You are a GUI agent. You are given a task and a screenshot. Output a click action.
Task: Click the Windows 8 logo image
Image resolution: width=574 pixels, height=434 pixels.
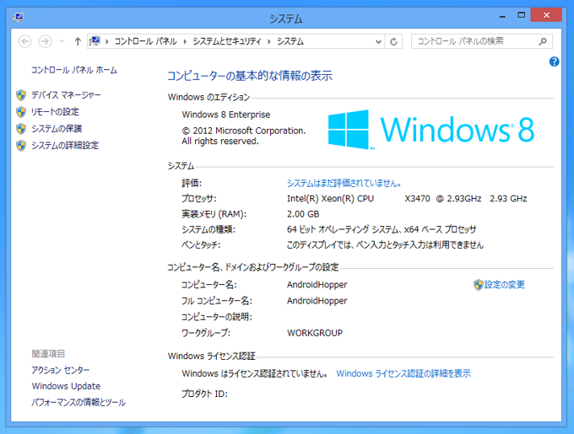(431, 130)
